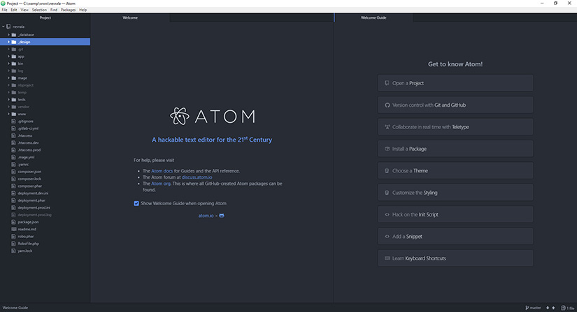577x312 pixels.
Task: Click the changed files icon showing 1 file
Action: (563, 308)
